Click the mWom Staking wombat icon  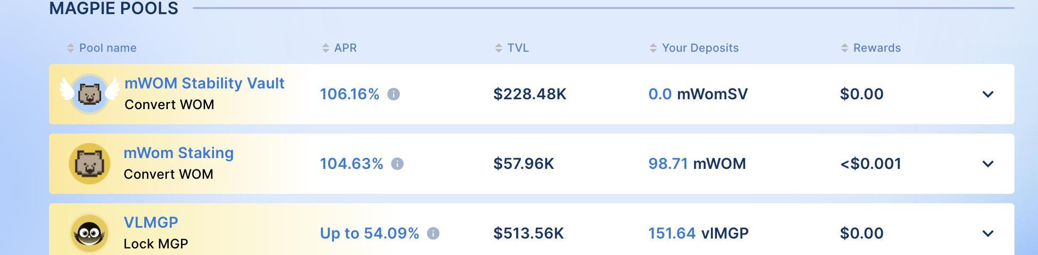tap(89, 164)
